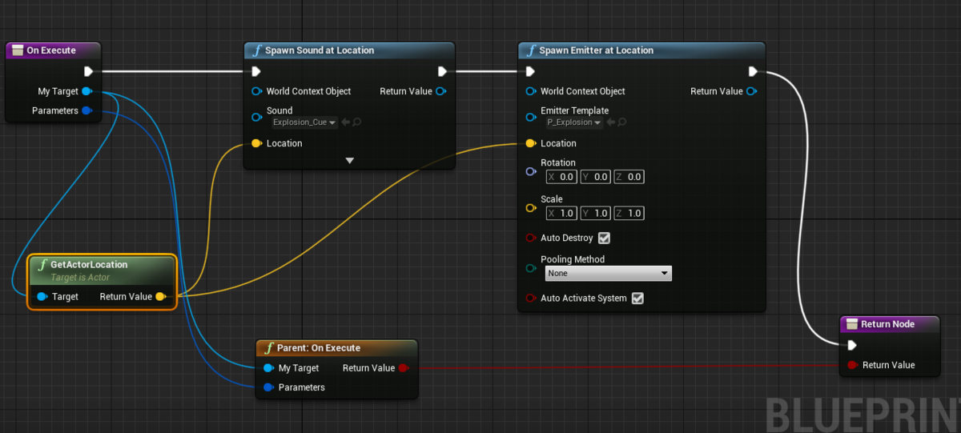This screenshot has width=961, height=433.
Task: Click the Scale input pin
Action: click(530, 208)
